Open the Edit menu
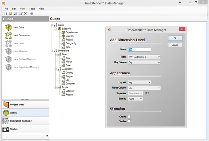The height and width of the screenshot is (141, 209). (x=14, y=9)
